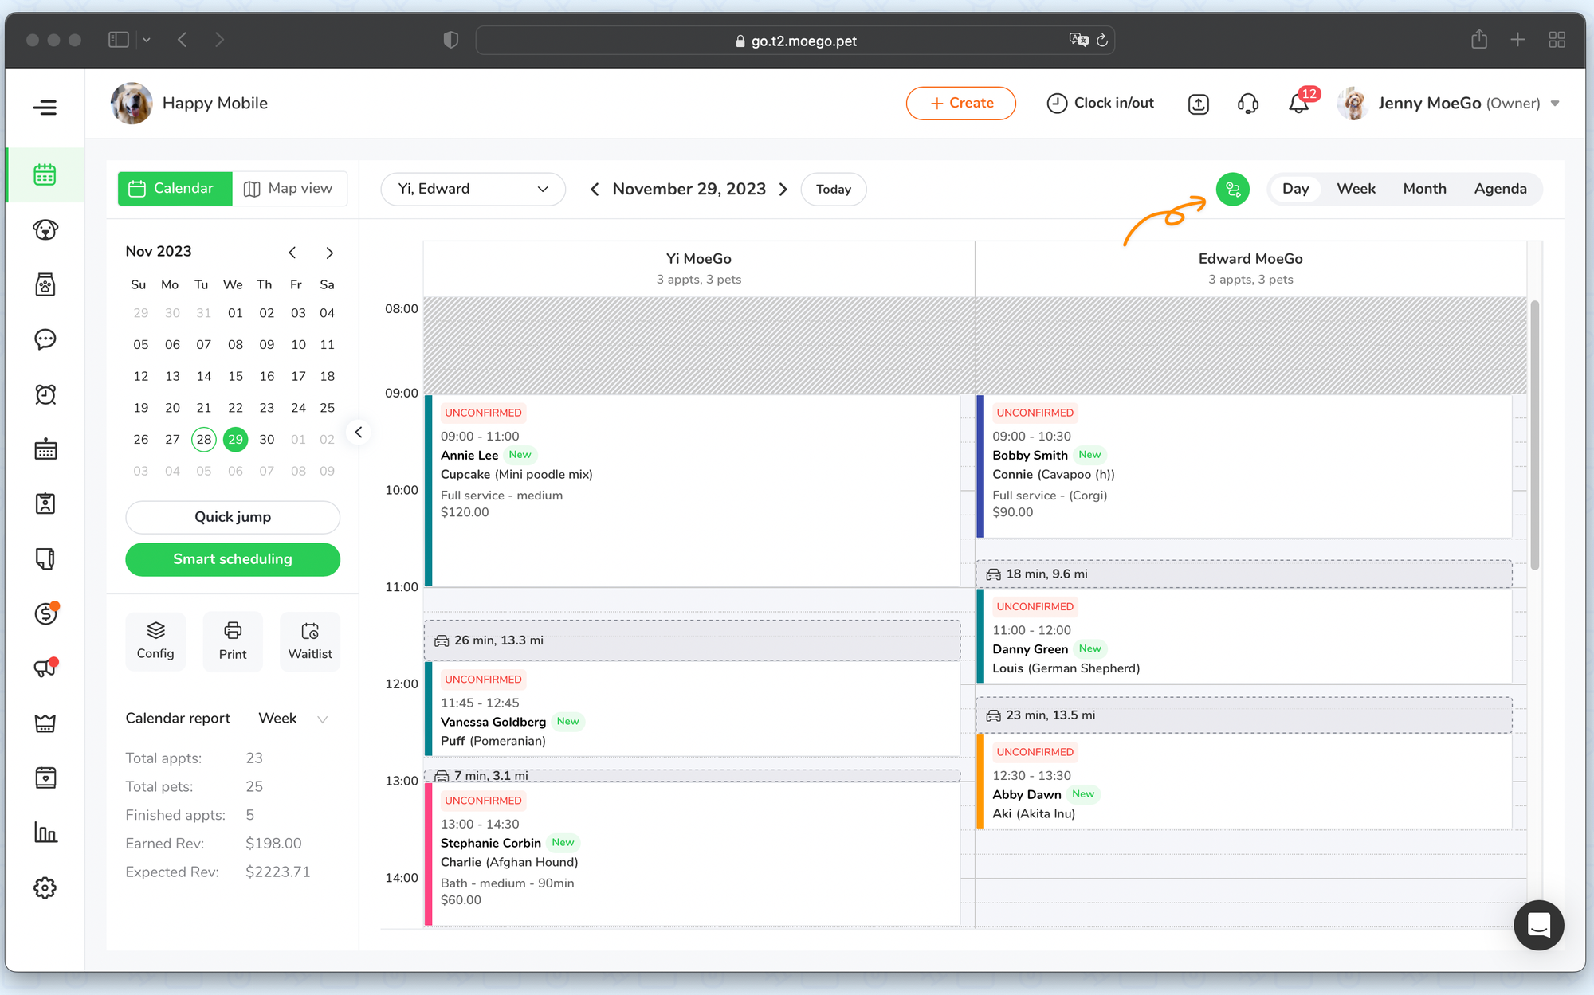Image resolution: width=1594 pixels, height=995 pixels.
Task: Click the Print icon button
Action: click(233, 640)
